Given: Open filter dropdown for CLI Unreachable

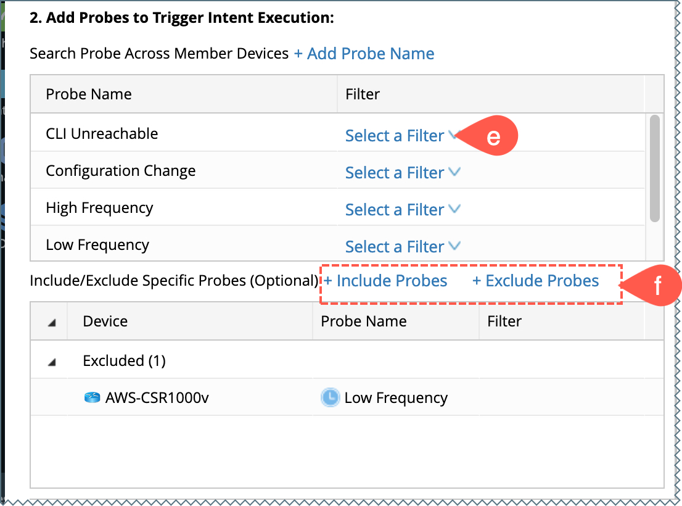Looking at the screenshot, I should click(403, 136).
